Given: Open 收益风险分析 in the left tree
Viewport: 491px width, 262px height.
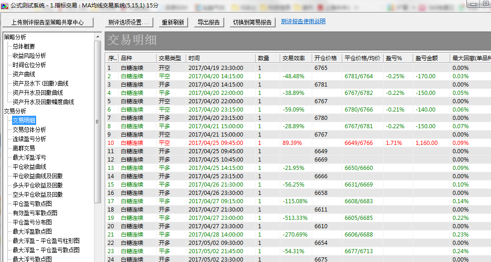Looking at the screenshot, I should pos(29,56).
